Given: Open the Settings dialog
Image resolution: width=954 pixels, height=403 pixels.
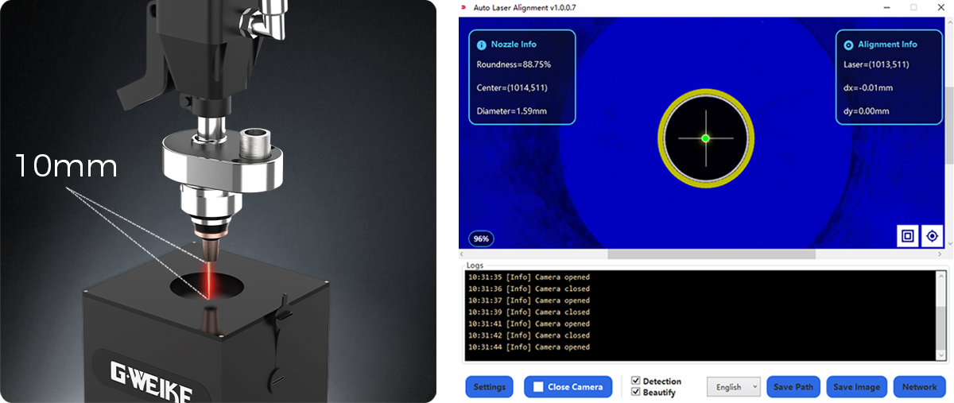Looking at the screenshot, I should coord(489,387).
